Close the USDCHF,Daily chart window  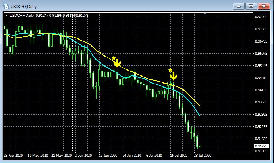[264, 6]
